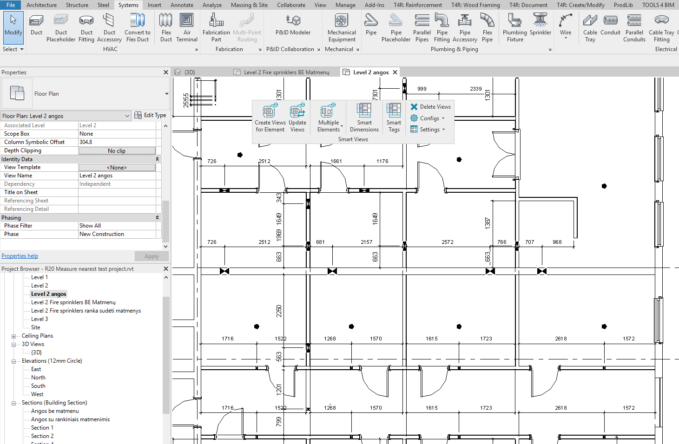This screenshot has width=679, height=444.
Task: Choose the Parallel Conduits tool
Action: coord(634,28)
